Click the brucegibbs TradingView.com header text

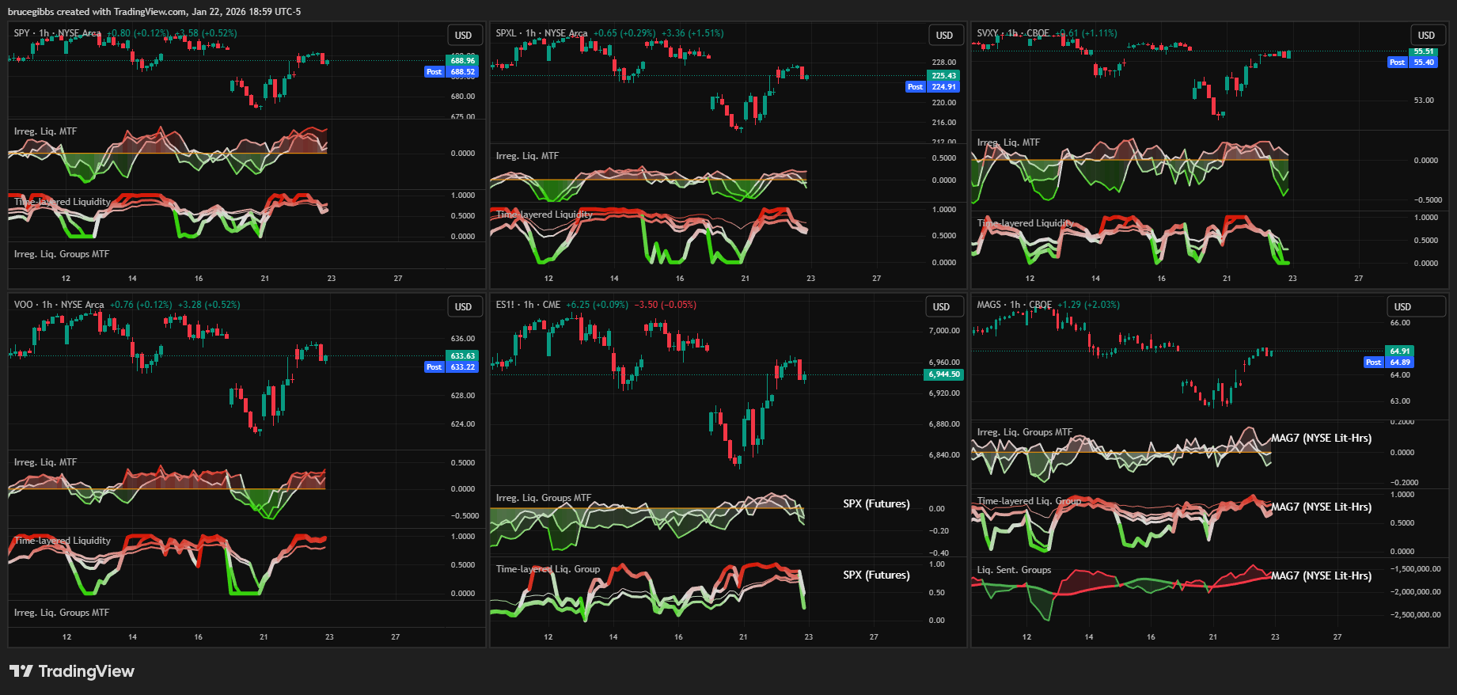click(x=154, y=12)
